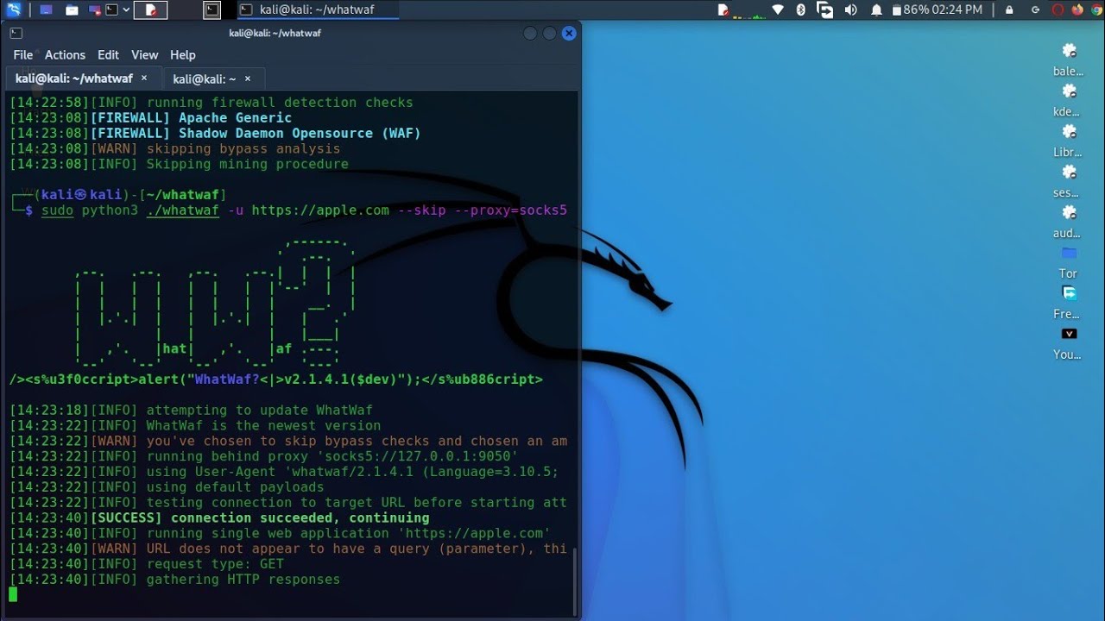Open the Bluetooth tray icon
The height and width of the screenshot is (621, 1105).
click(800, 9)
